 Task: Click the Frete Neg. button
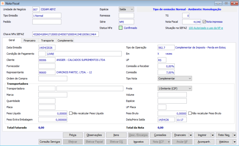[x=224, y=135]
